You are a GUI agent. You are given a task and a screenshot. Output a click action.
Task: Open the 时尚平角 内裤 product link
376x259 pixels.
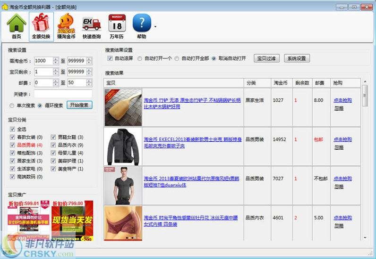click(x=191, y=221)
